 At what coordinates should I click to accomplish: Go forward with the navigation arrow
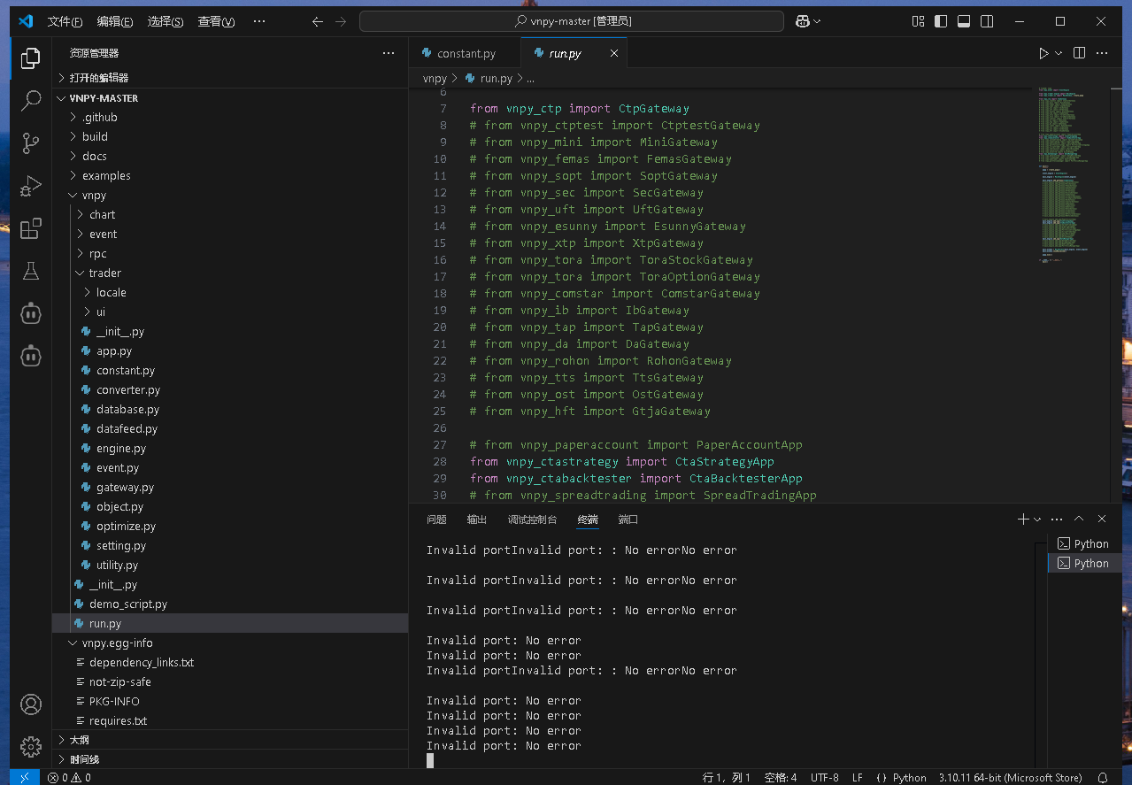click(x=341, y=21)
